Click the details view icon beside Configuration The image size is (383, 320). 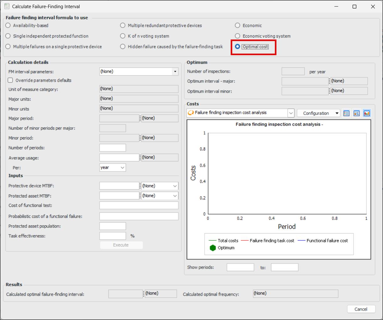point(357,113)
